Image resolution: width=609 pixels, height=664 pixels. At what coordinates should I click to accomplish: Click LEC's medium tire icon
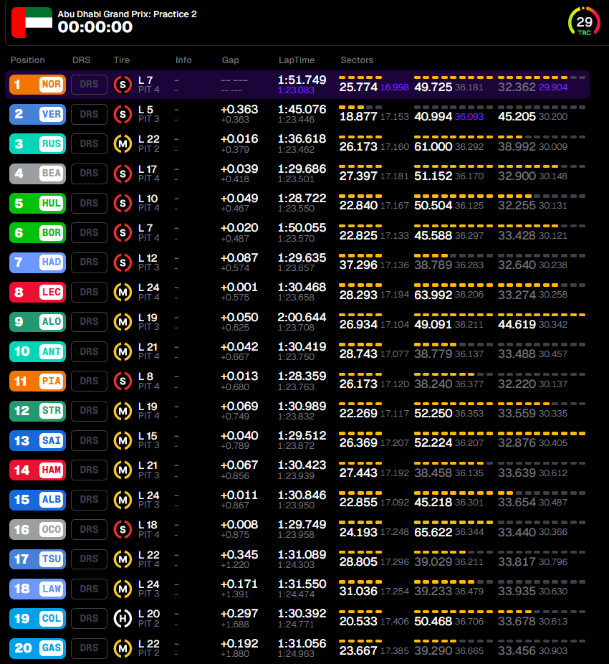pyautogui.click(x=123, y=292)
